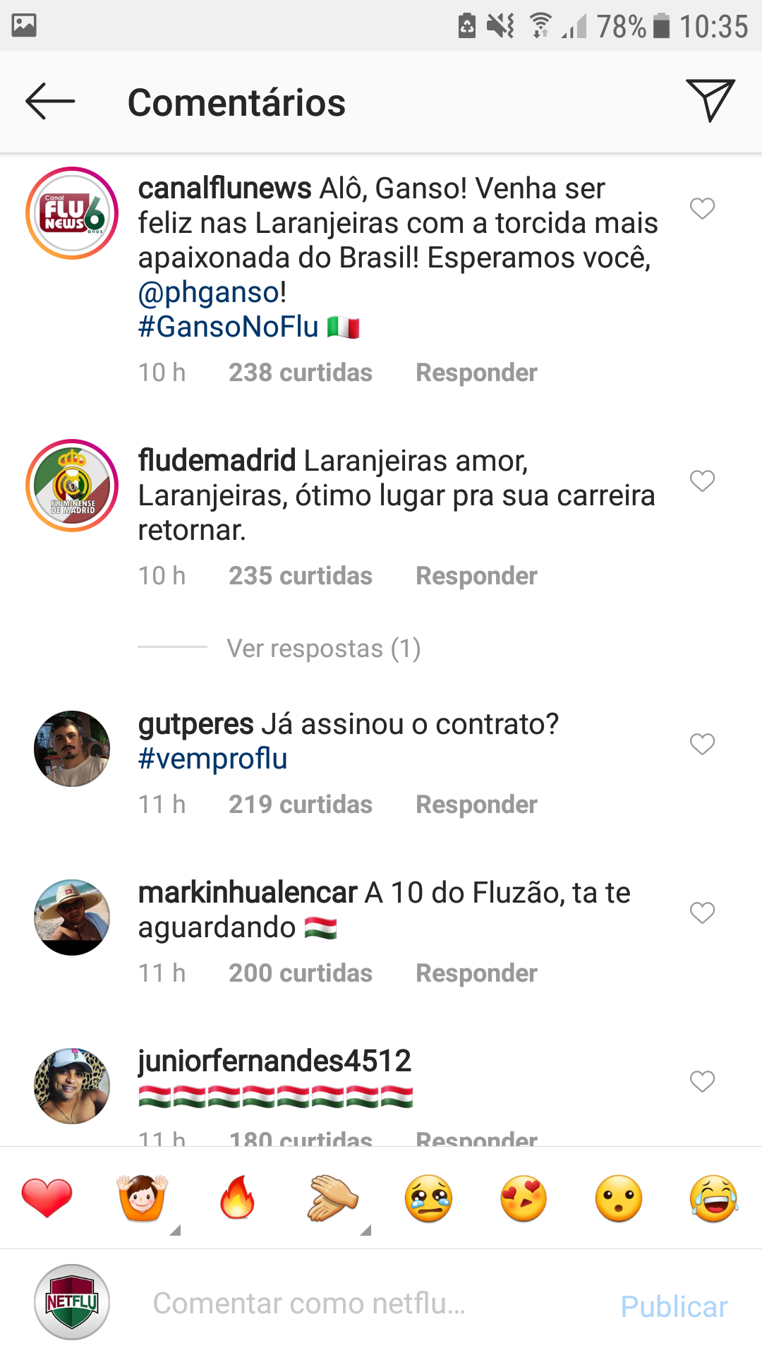This screenshot has width=762, height=1355.
Task: Insert the surprised face emoji
Action: tap(619, 1198)
